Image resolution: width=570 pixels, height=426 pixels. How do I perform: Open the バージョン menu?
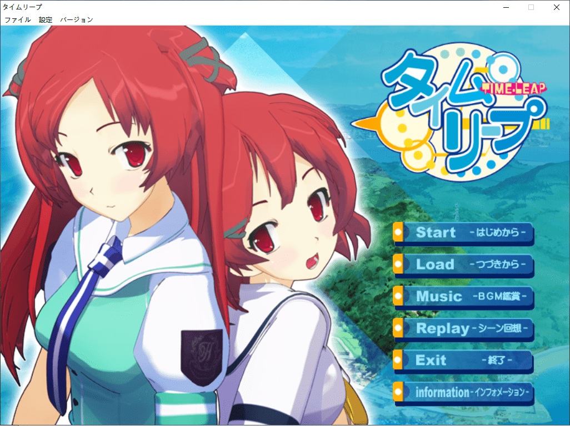coord(77,19)
